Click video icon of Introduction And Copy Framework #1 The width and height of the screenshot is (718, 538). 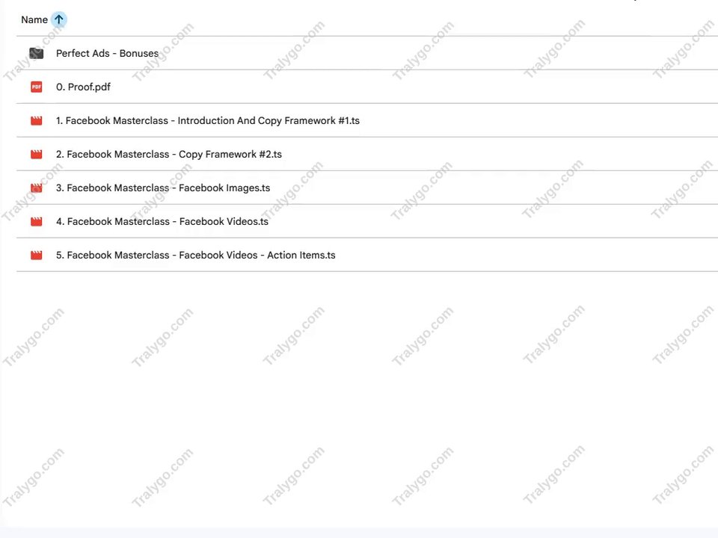tap(36, 121)
